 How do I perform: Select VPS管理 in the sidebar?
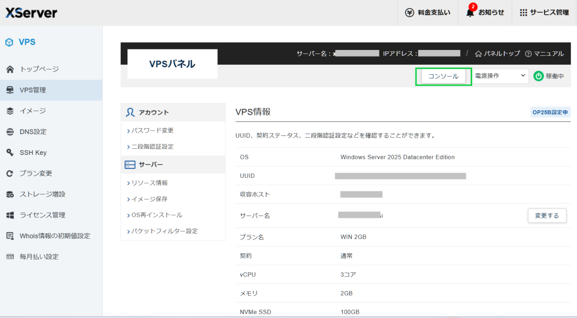[x=33, y=90]
